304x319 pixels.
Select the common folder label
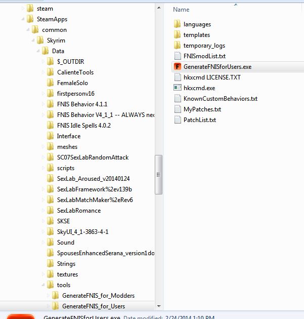click(x=54, y=30)
